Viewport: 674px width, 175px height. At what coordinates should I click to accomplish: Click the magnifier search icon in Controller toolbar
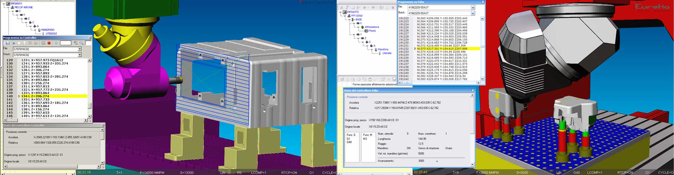(x=81, y=43)
